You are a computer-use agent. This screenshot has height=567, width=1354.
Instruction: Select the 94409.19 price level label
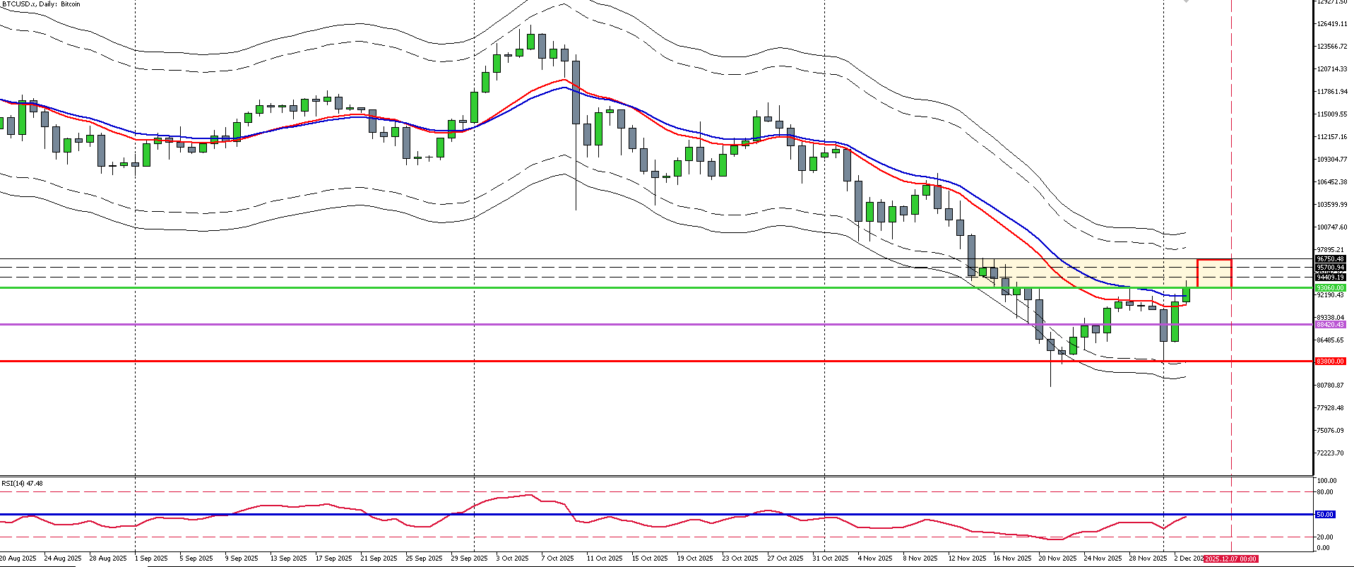click(x=1330, y=277)
